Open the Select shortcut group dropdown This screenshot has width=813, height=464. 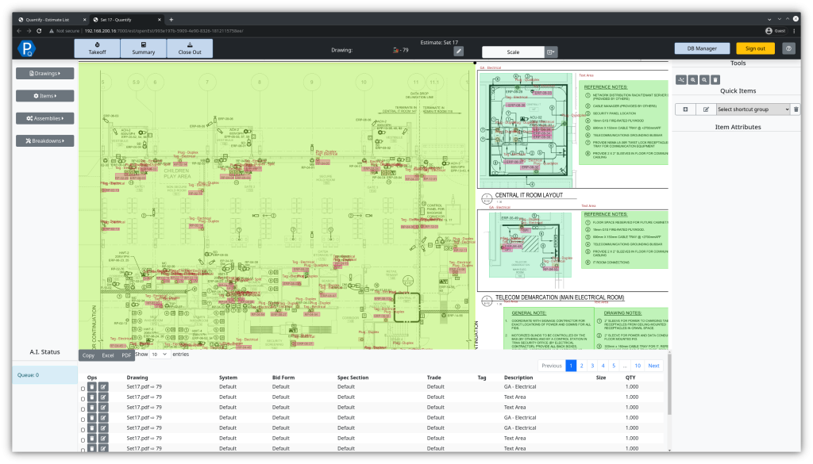click(754, 109)
